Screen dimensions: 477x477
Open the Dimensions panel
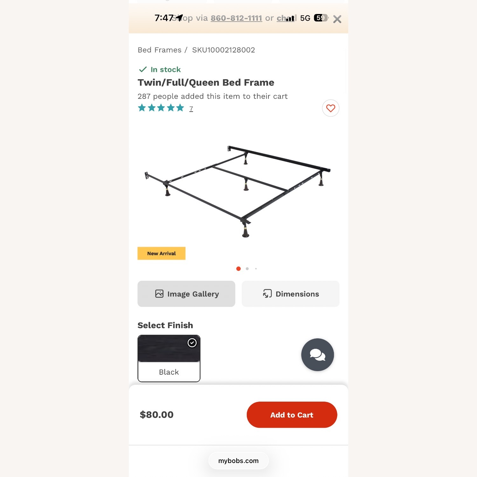(290, 294)
